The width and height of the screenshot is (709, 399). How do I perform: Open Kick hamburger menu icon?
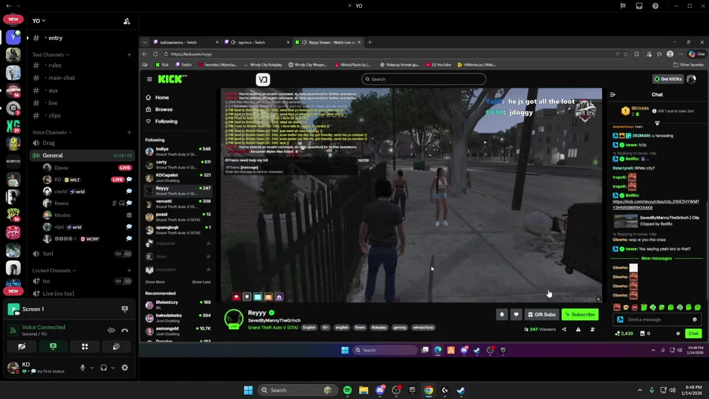pyautogui.click(x=149, y=79)
